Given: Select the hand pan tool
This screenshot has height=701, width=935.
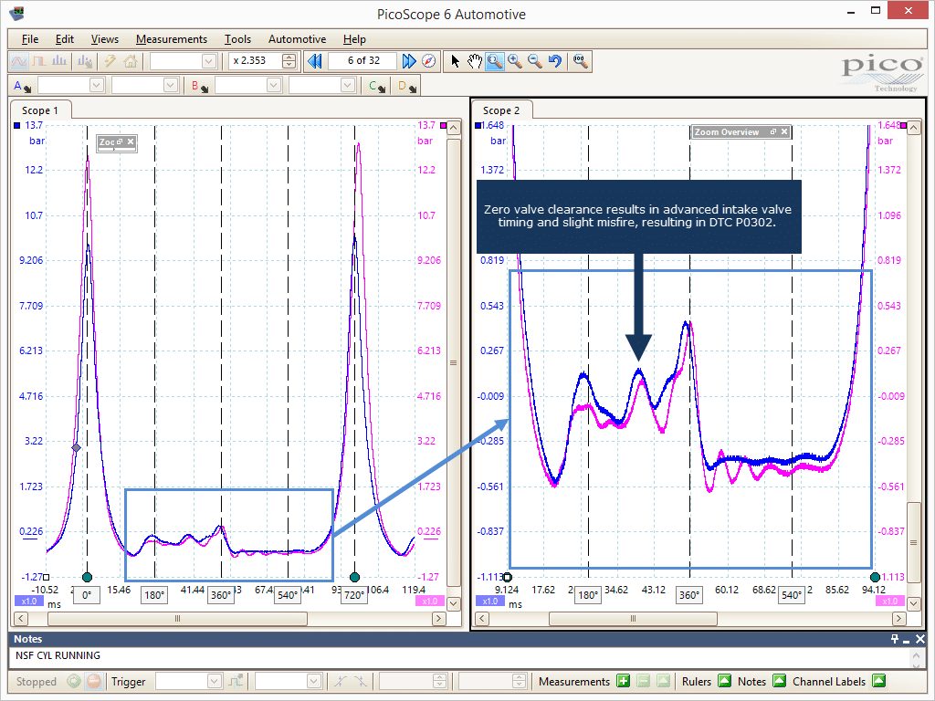Looking at the screenshot, I should 475,61.
